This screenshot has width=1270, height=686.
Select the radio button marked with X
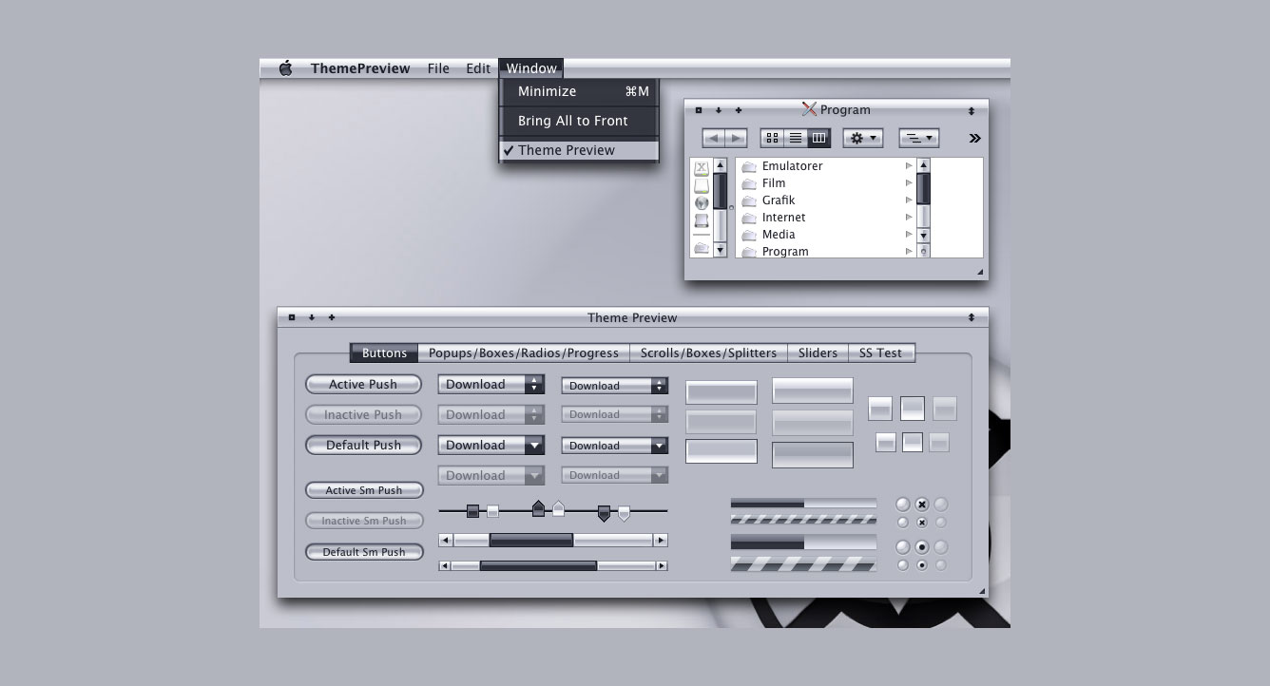pos(921,505)
